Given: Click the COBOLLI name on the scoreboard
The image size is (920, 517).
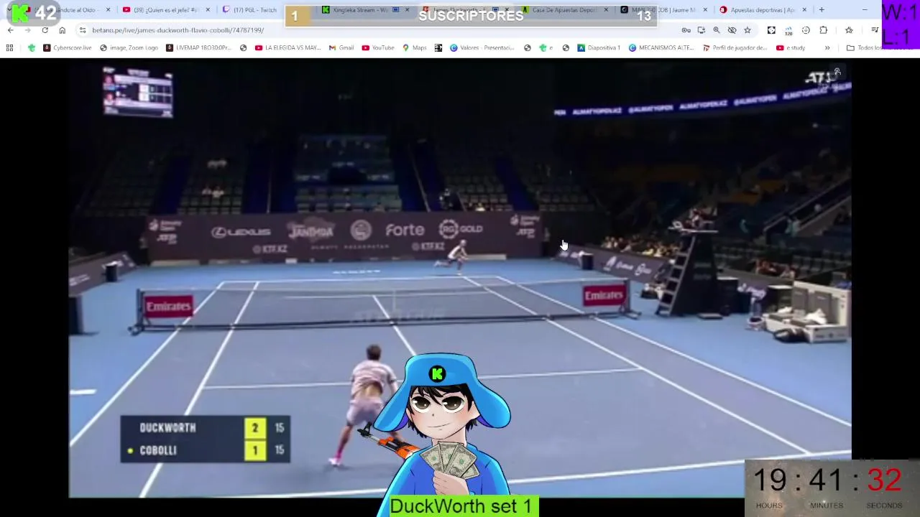Looking at the screenshot, I should click(x=158, y=450).
